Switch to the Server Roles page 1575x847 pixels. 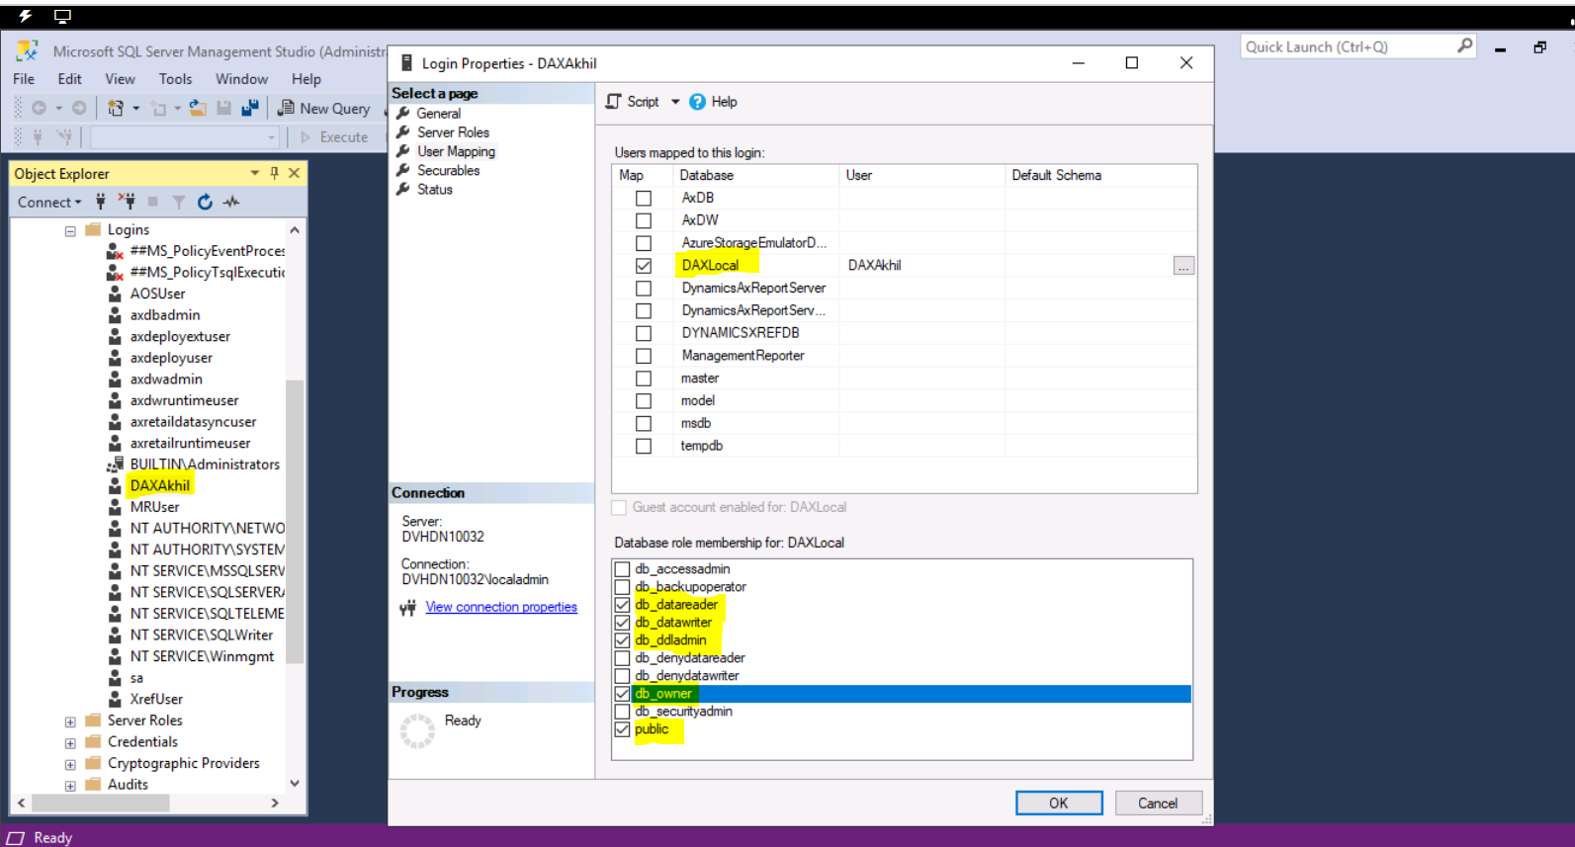453,132
